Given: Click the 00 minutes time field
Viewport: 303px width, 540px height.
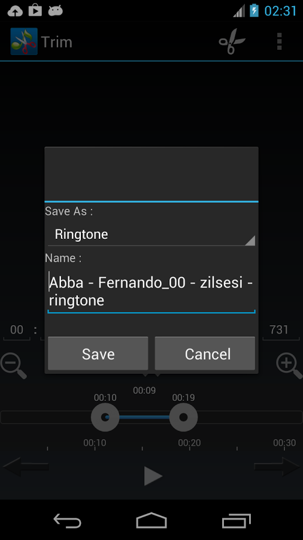Looking at the screenshot, I should coord(17,330).
